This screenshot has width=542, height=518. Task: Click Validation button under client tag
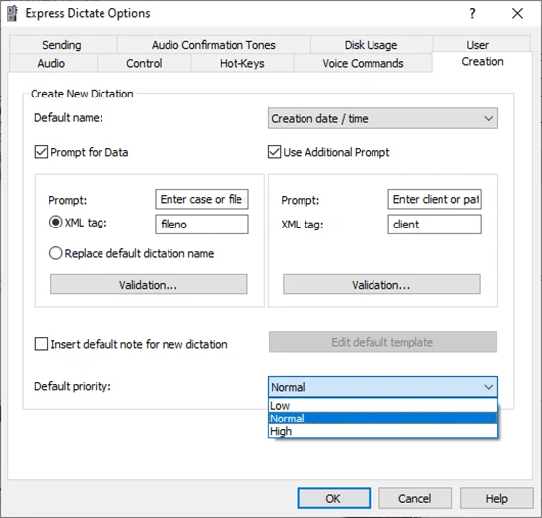381,285
